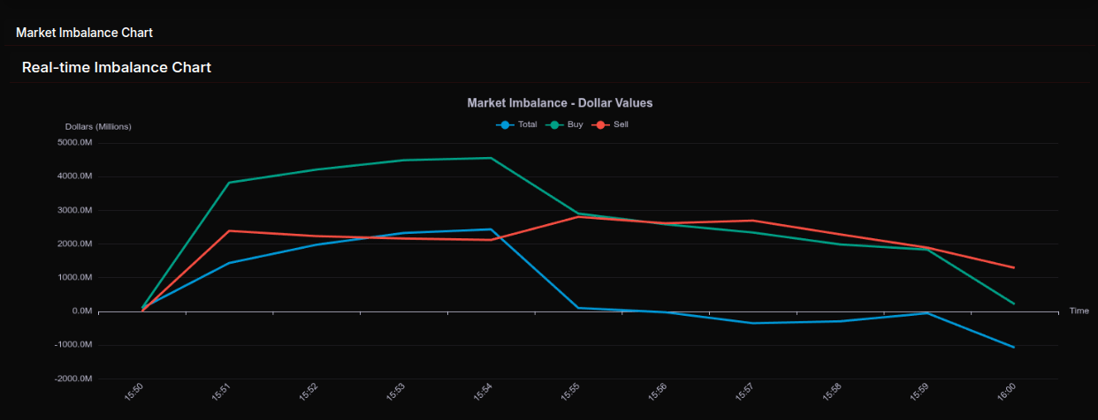
Task: Click the 16:00 time axis label
Action: (x=1006, y=393)
